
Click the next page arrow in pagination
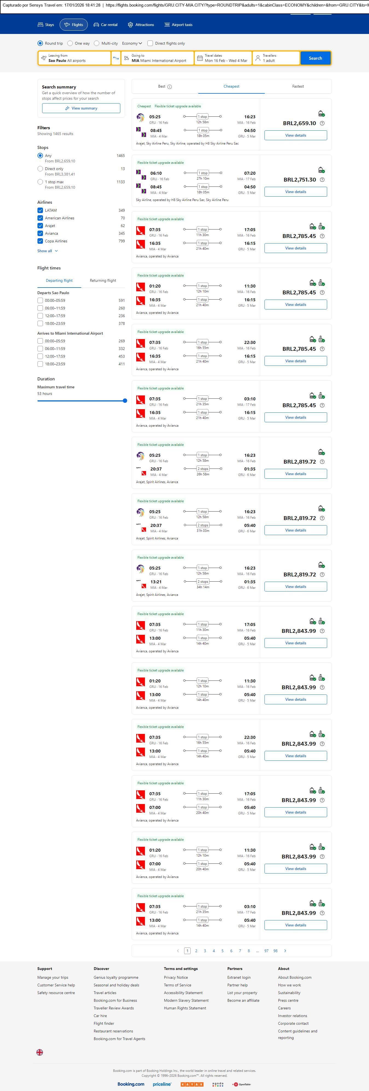click(285, 951)
